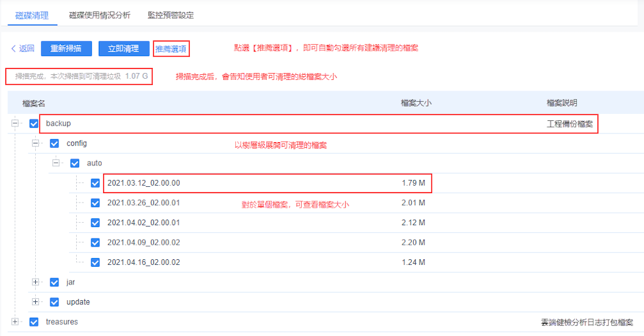This screenshot has height=336, width=644.
Task: Click the 推薦選項 link
Action: pos(171,49)
